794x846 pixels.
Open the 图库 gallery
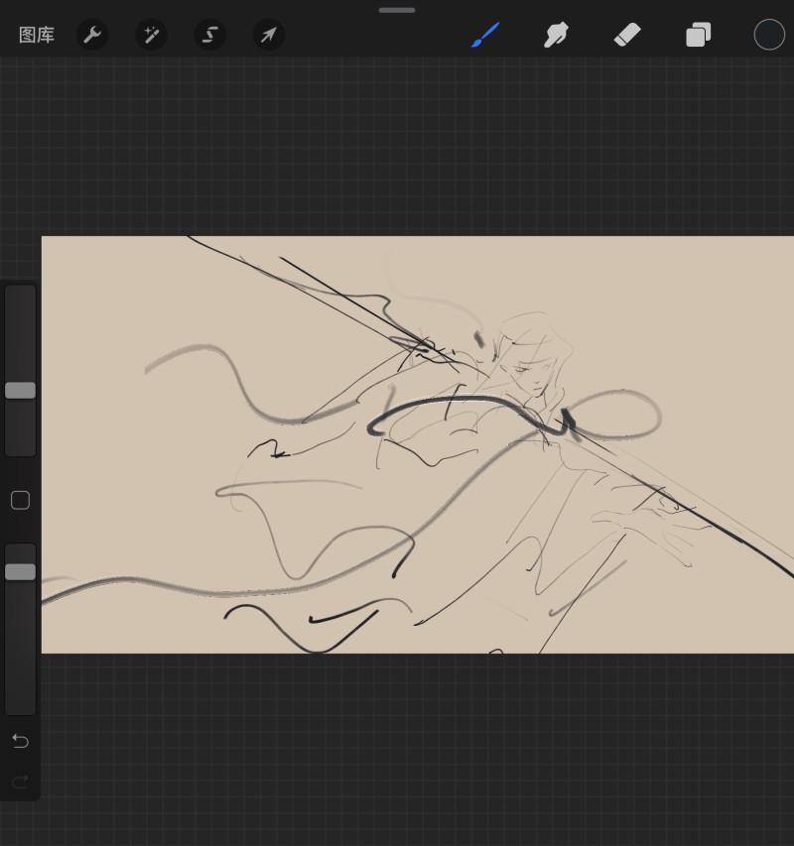pyautogui.click(x=36, y=35)
